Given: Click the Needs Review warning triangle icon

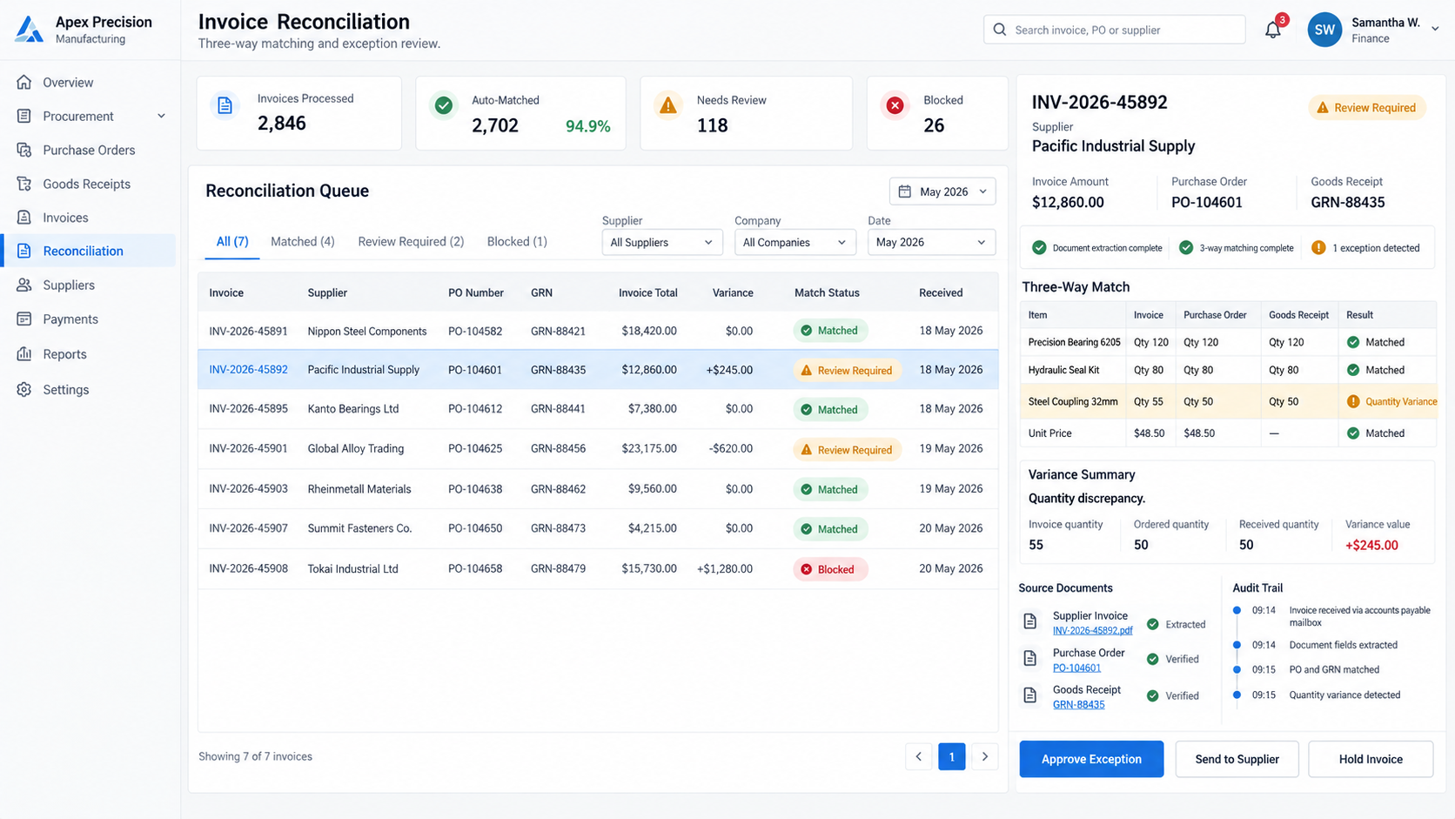Looking at the screenshot, I should pyautogui.click(x=668, y=105).
